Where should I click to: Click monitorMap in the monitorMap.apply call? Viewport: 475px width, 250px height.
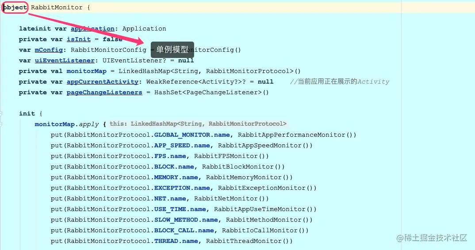(54, 124)
